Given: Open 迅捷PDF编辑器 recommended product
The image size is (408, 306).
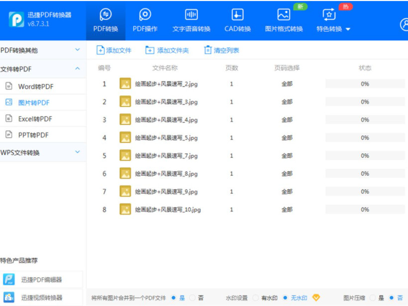Looking at the screenshot, I should pos(42,280).
